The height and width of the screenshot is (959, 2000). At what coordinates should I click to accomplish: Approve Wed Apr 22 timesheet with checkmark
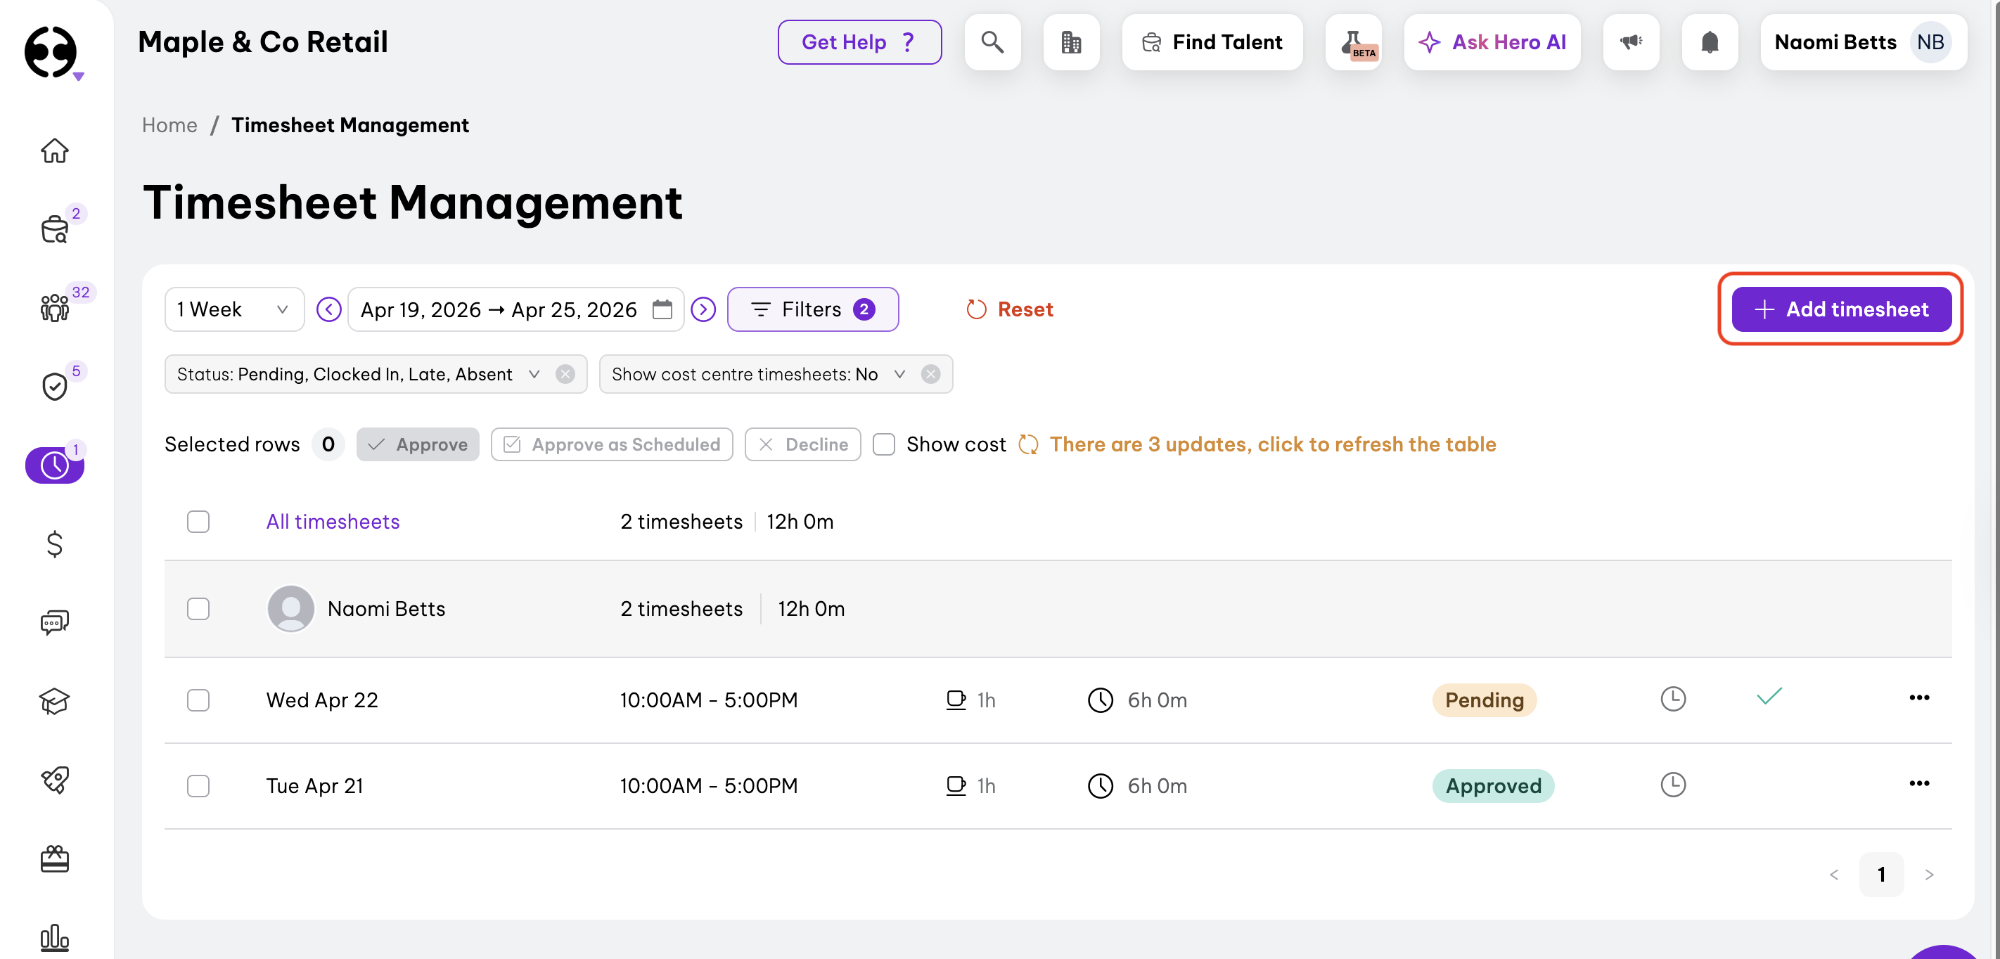coord(1769,697)
